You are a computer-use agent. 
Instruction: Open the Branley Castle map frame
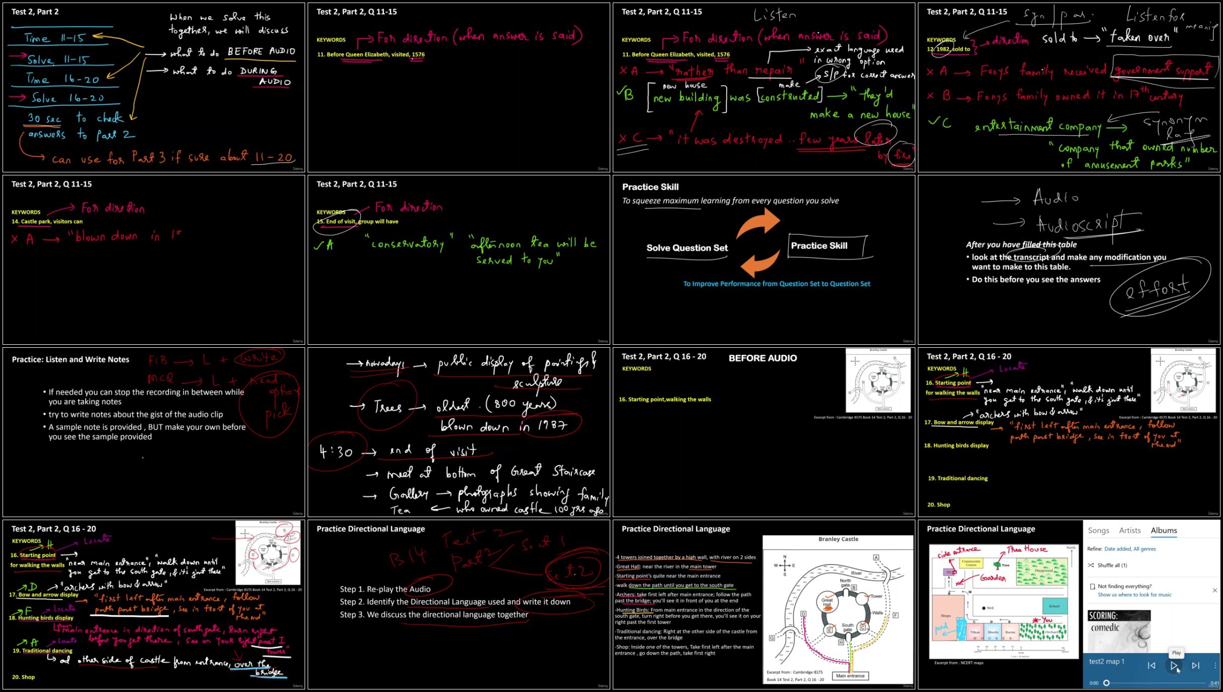click(764, 604)
